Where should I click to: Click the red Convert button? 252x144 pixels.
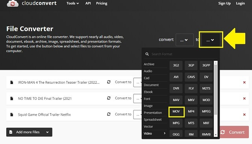pos(234,132)
